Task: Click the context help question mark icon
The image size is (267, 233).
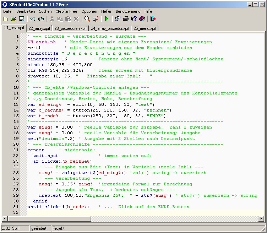Action: tap(133, 19)
